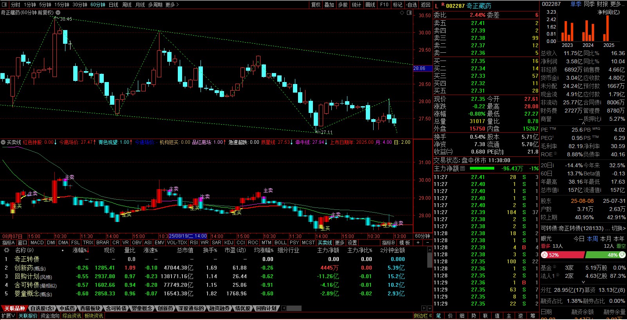Select the 15分钟 period tab
This screenshot has height=320, width=627.
click(61, 5)
